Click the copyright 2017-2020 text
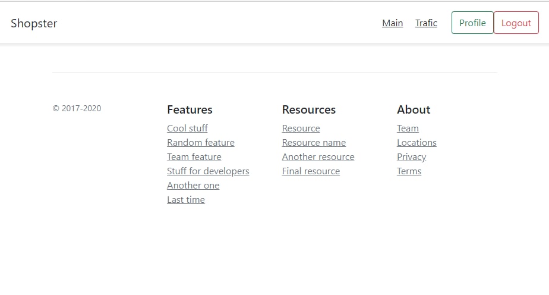Screen dimensions: 549x295 tap(77, 108)
